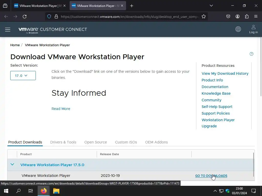Open Windows taskbar search
262x196 pixels.
click(x=18, y=191)
